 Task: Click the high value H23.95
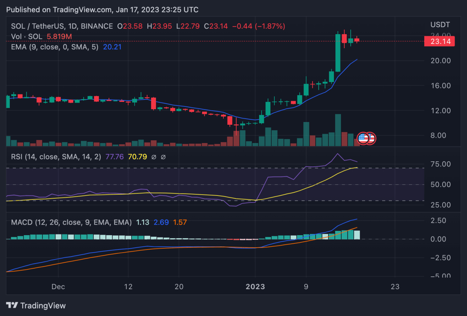click(x=160, y=26)
